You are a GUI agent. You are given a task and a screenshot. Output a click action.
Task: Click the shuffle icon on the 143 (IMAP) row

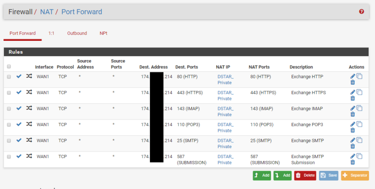coord(29,108)
